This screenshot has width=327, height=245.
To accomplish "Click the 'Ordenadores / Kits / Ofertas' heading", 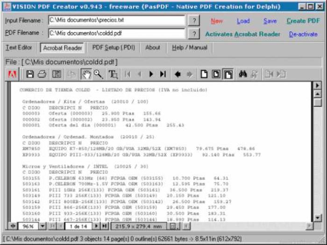I will 85,102.
